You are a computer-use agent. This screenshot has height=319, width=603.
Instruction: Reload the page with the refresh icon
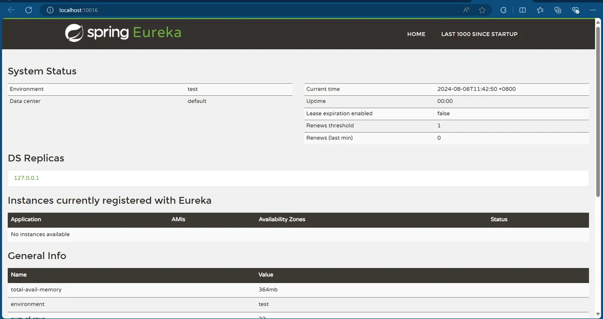click(29, 10)
